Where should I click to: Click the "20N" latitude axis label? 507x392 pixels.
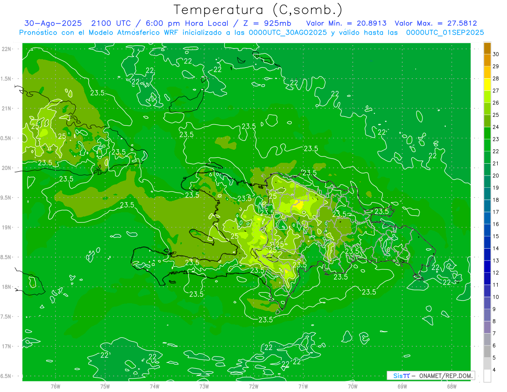7,168
